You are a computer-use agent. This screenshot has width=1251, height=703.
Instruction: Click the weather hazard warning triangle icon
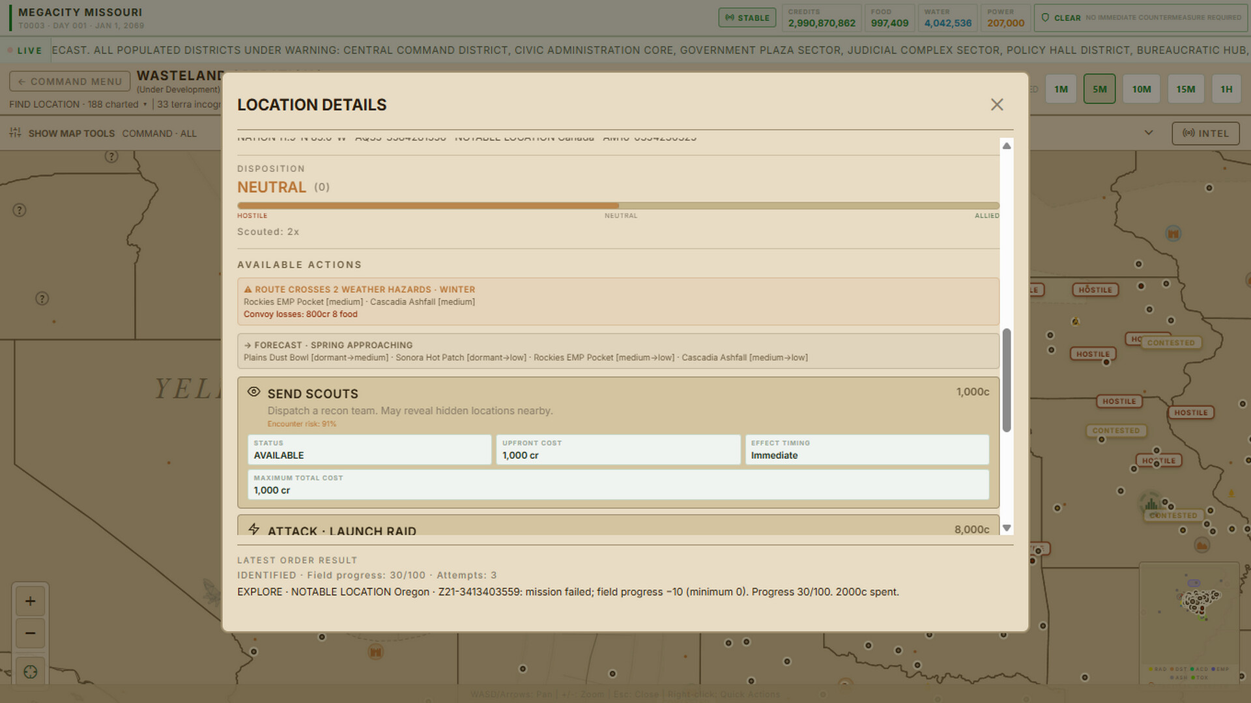point(248,290)
